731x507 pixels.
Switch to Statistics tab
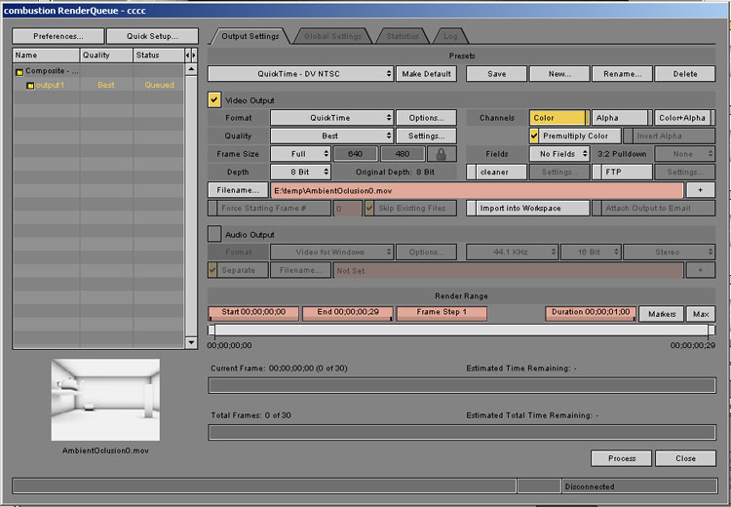point(403,36)
